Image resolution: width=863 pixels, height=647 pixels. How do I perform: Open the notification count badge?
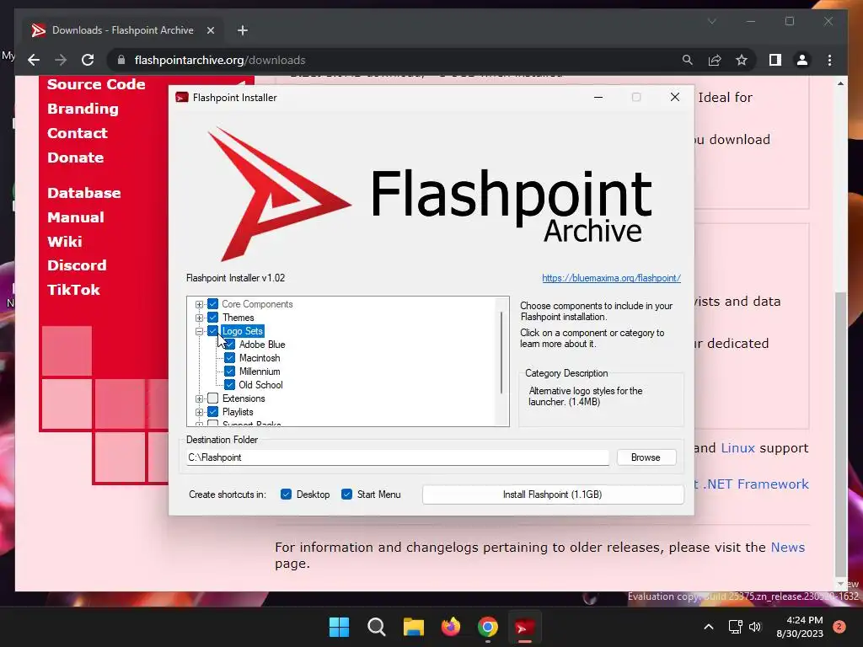839,627
